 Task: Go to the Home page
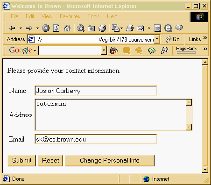[67, 28]
